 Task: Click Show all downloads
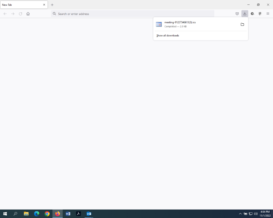168,35
